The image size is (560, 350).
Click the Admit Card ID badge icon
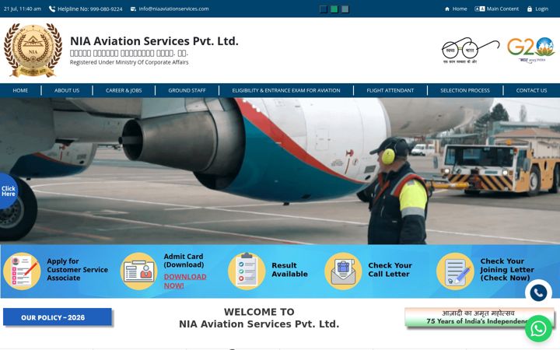(139, 271)
